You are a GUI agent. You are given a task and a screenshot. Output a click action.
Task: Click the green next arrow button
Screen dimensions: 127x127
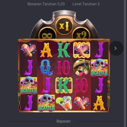pos(116,48)
